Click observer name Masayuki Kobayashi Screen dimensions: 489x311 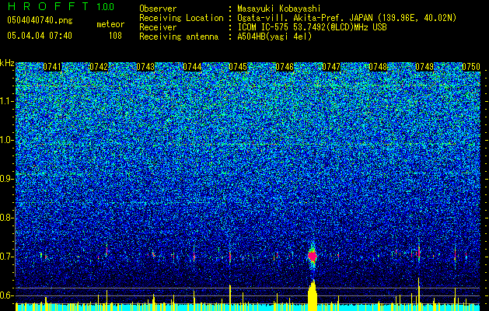pyautogui.click(x=279, y=9)
